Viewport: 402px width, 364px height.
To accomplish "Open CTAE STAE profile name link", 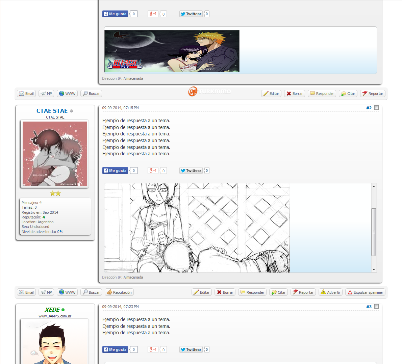I will [52, 111].
